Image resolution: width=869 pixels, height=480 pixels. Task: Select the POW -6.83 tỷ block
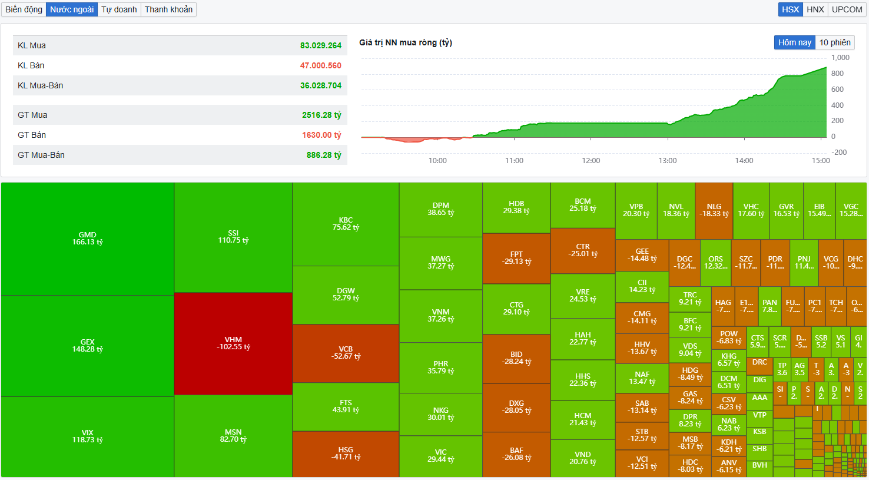(x=729, y=337)
